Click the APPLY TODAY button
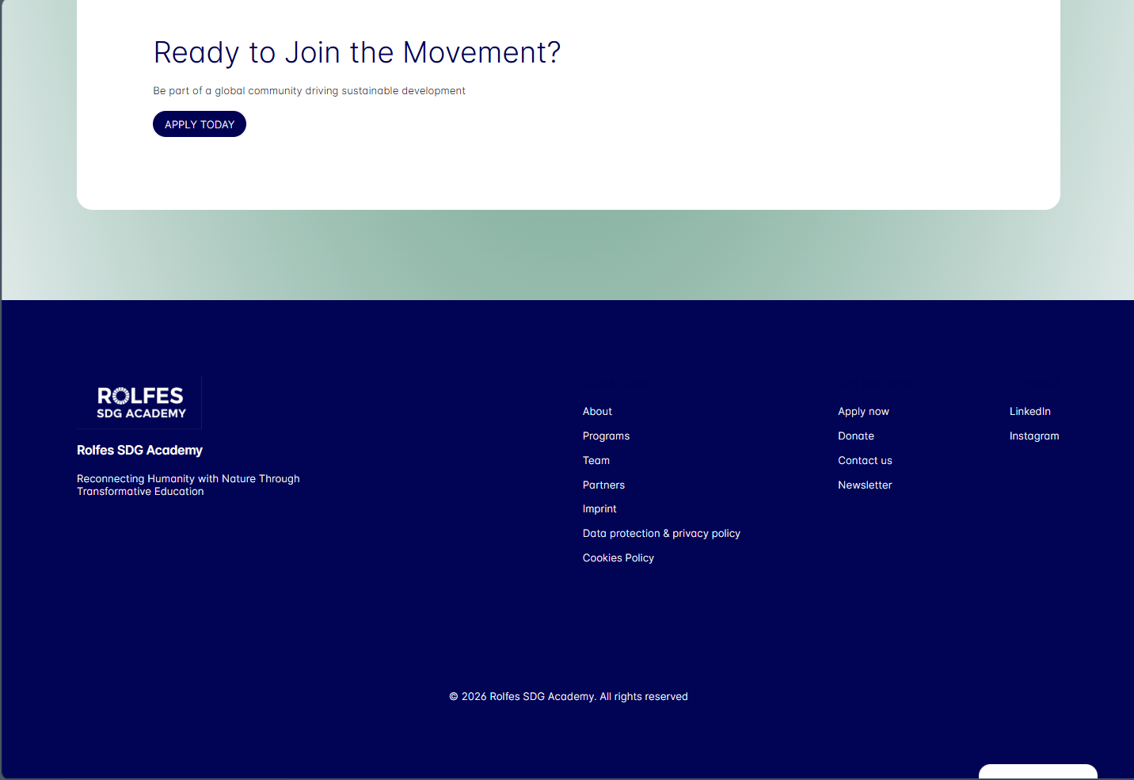The width and height of the screenshot is (1134, 780). point(200,124)
